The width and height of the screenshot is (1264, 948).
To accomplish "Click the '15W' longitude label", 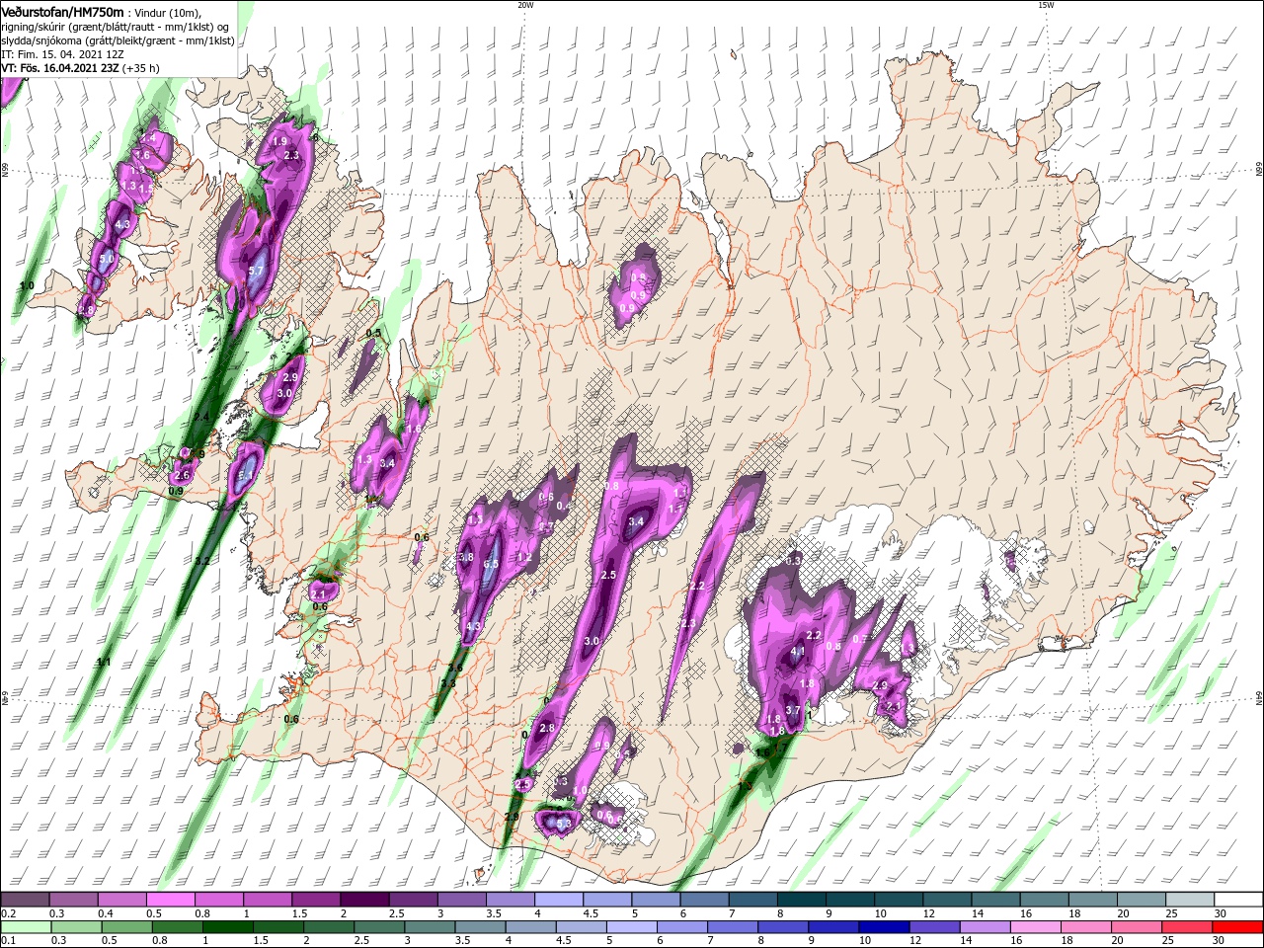I will [1045, 5].
